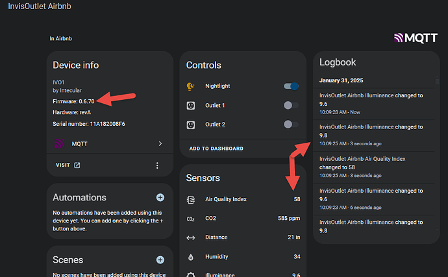This screenshot has width=448, height=277.
Task: Click the Humidity value 34
Action: [297, 256]
